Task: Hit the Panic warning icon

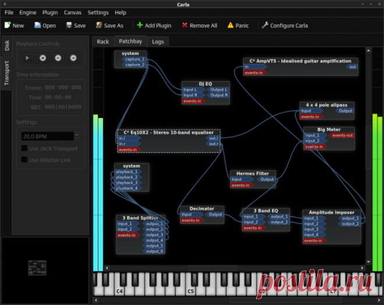Action: click(x=230, y=25)
